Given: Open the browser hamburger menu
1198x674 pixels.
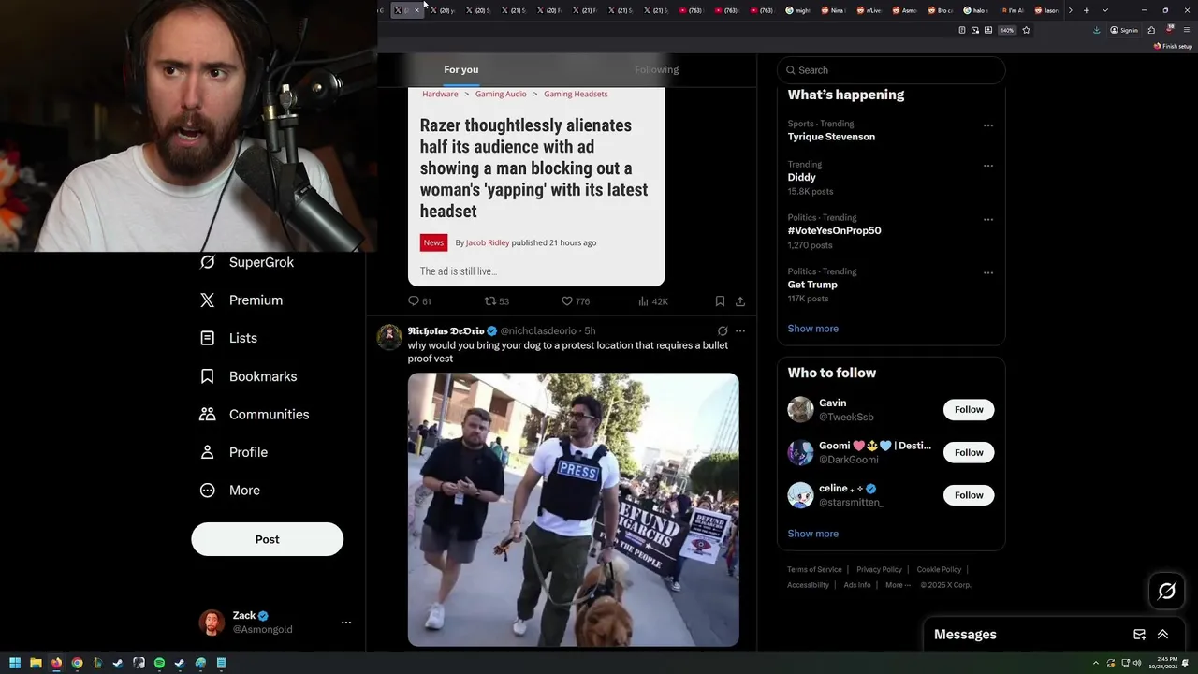Looking at the screenshot, I should click(1187, 30).
